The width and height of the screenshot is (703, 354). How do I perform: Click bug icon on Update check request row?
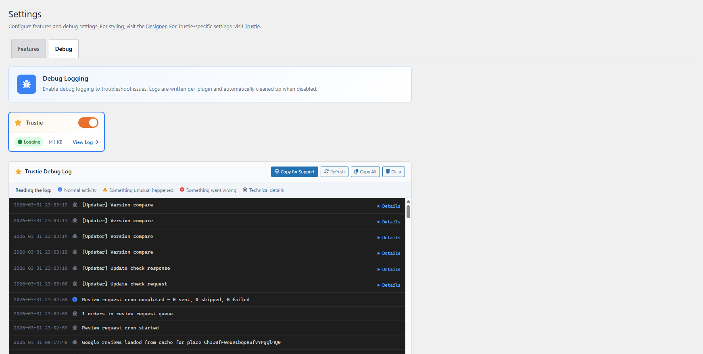point(75,284)
